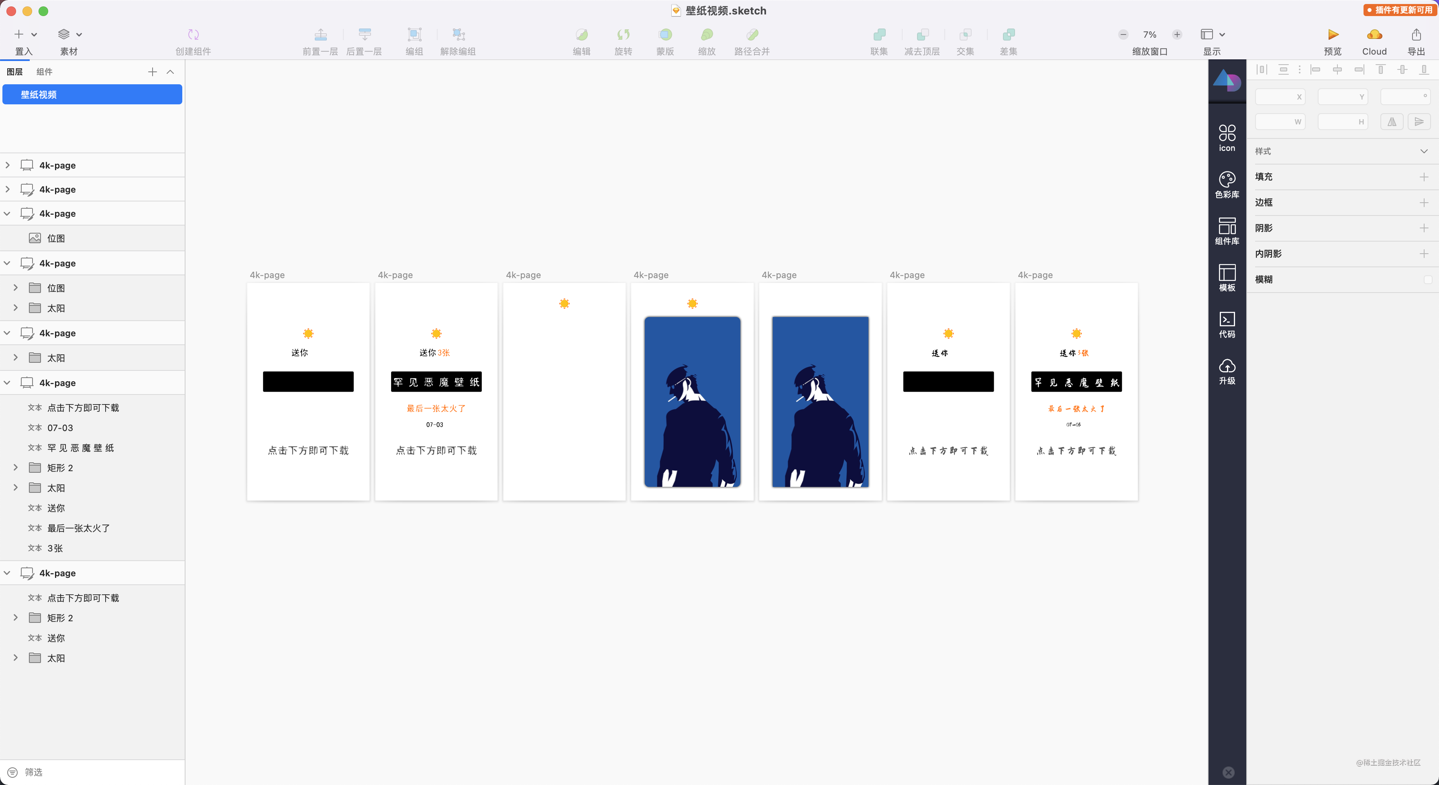Image resolution: width=1439 pixels, height=785 pixels.
Task: Click the 解除编组 ungroup icon
Action: [459, 35]
